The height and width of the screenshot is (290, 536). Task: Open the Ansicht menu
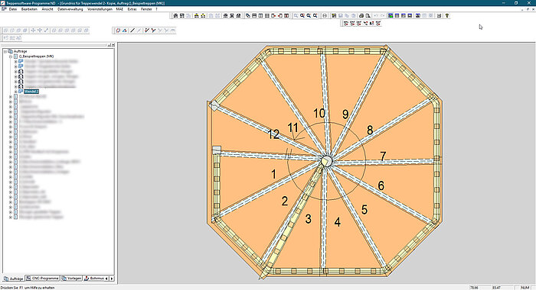tap(47, 9)
